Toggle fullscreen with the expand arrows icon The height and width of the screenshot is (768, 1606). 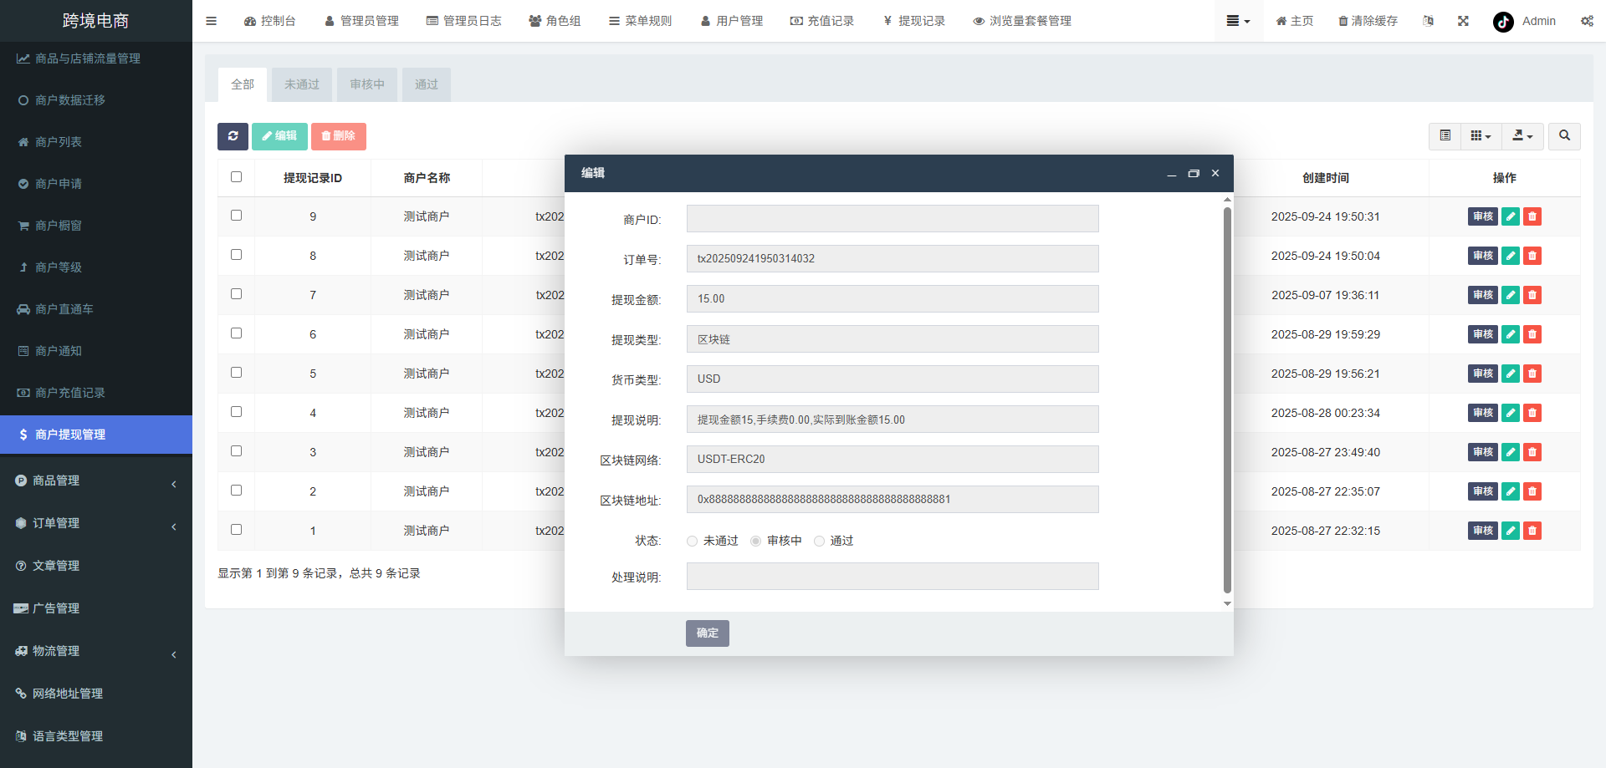tap(1462, 21)
